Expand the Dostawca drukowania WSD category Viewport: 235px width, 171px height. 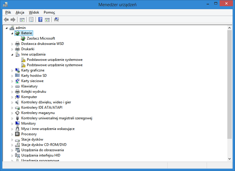point(12,44)
